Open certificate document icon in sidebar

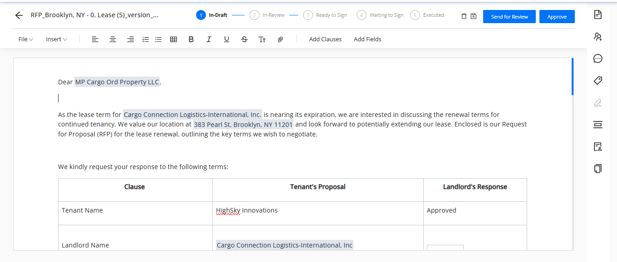[598, 147]
